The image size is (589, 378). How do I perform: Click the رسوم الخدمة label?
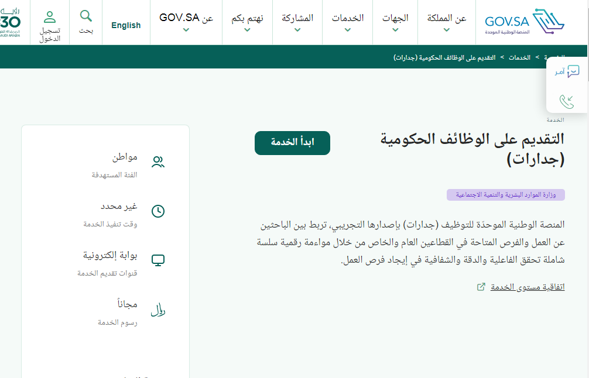(x=118, y=322)
